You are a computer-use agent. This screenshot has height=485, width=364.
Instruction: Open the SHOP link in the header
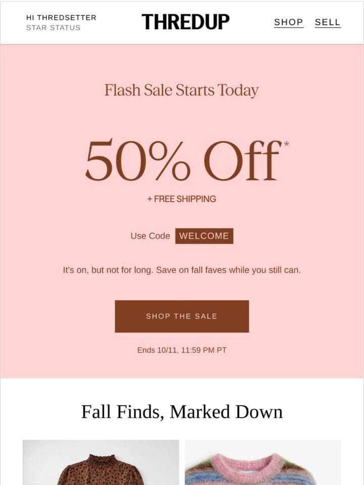pos(289,22)
